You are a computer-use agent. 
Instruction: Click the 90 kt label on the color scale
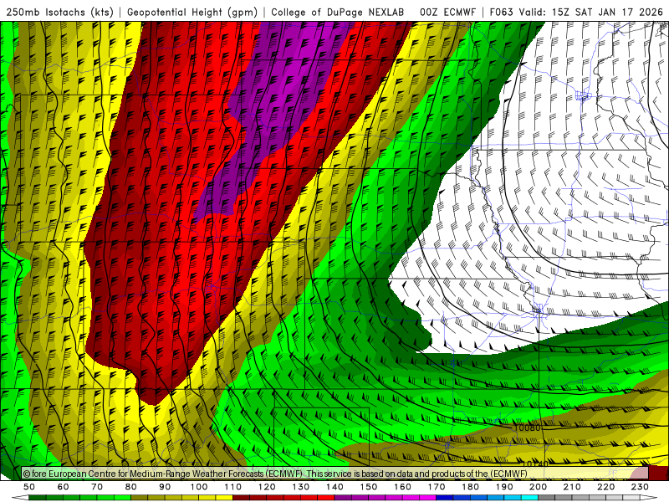165,487
